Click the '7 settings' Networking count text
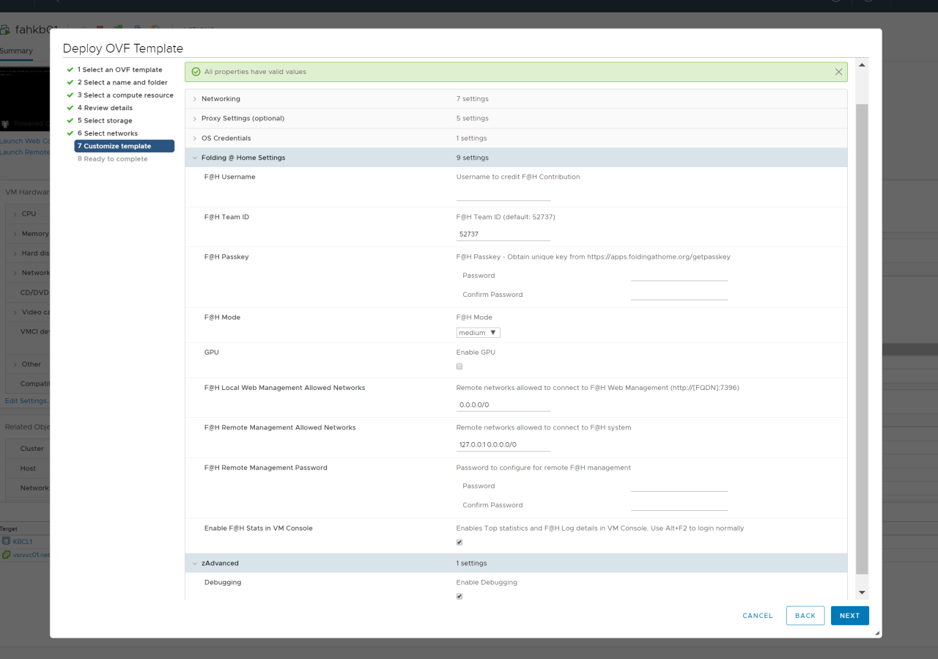The image size is (938, 659). [472, 99]
